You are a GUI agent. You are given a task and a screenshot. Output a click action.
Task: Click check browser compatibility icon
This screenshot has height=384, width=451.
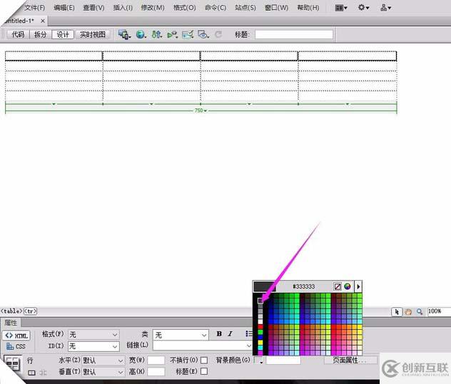(188, 35)
